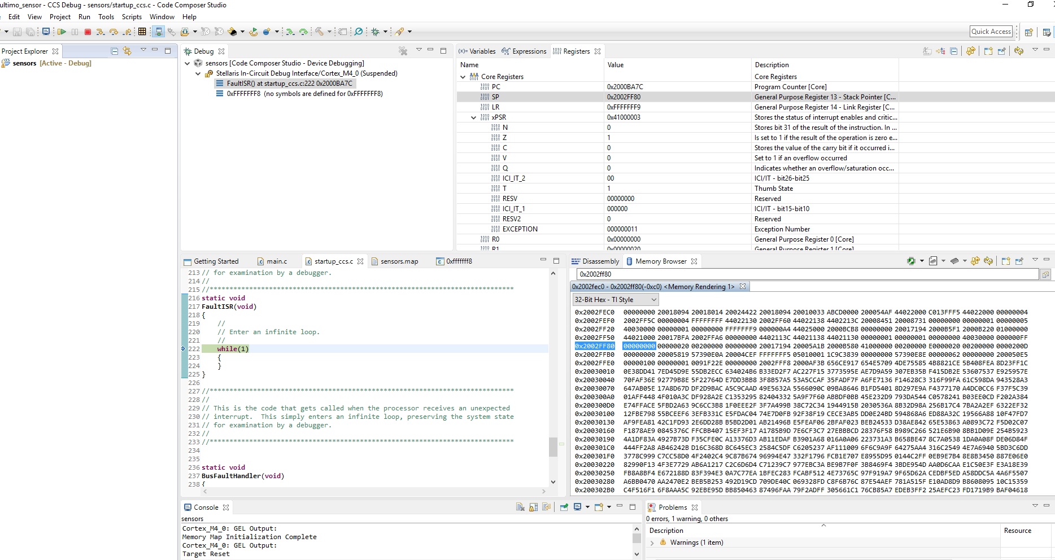Open the main.c editor tab
The image size is (1055, 560).
pos(272,261)
